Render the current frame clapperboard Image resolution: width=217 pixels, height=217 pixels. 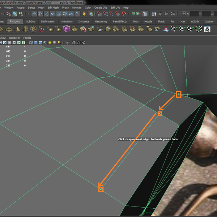tap(160, 14)
